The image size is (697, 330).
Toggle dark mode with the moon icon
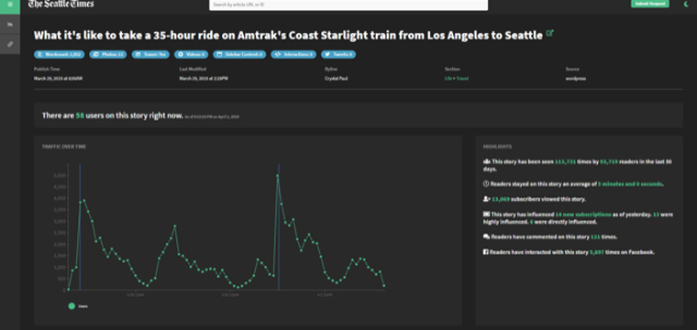pos(686,4)
